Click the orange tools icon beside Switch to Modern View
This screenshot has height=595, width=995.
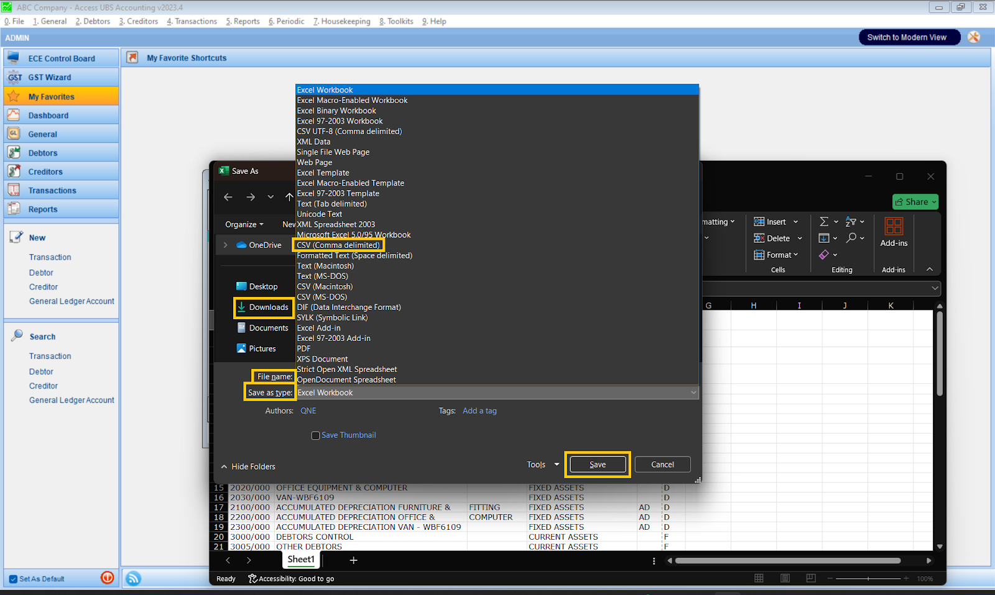tap(974, 37)
